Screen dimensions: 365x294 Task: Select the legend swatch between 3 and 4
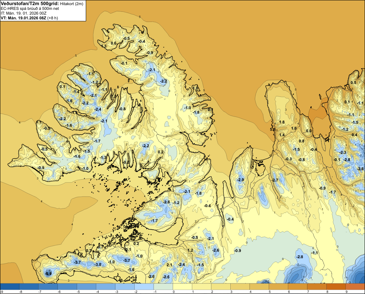tap(240, 287)
